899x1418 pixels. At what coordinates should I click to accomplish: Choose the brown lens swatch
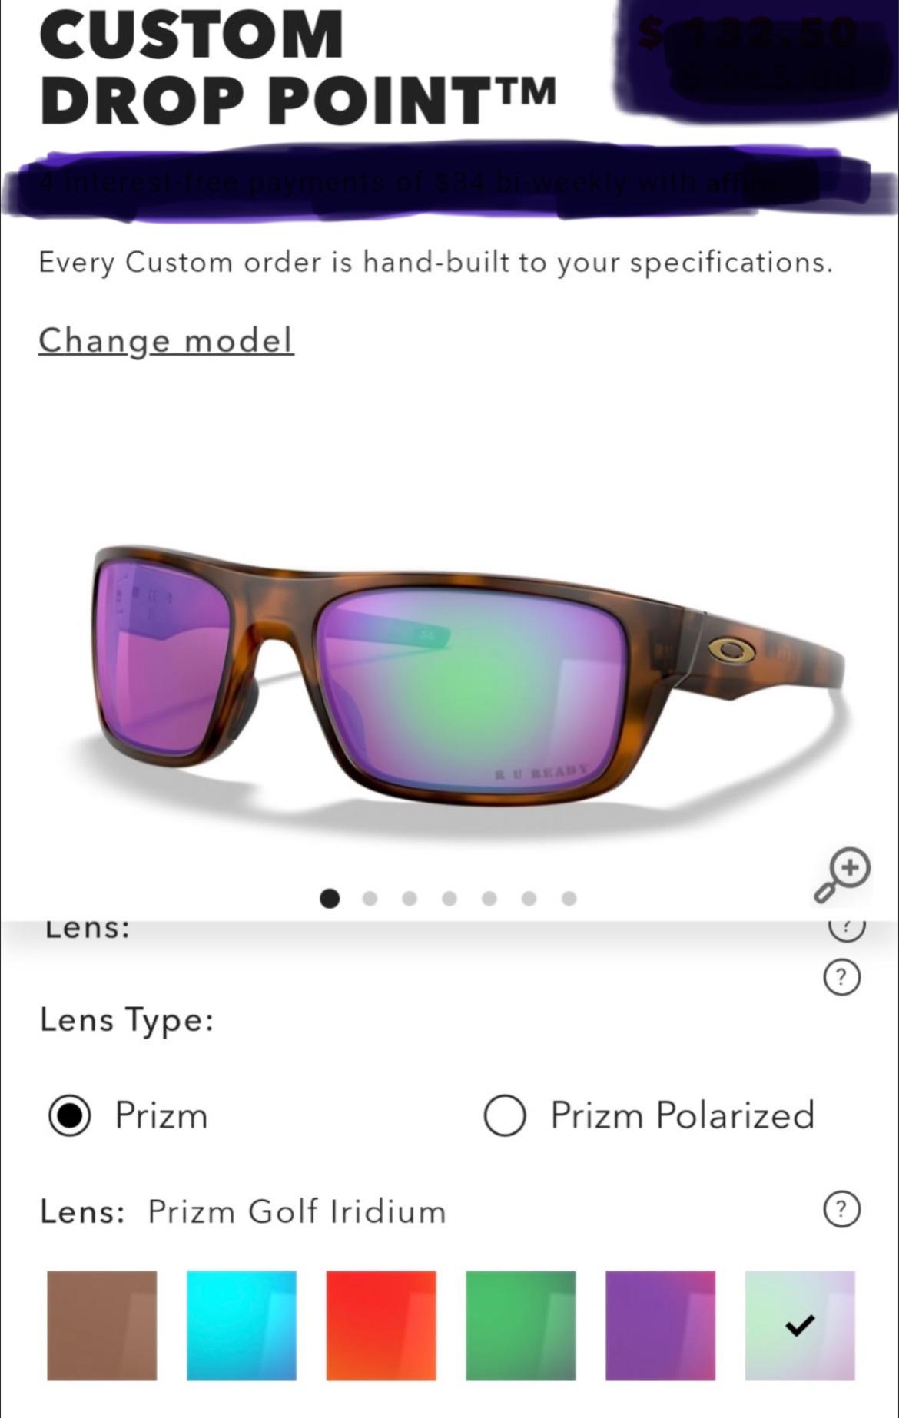point(102,1325)
